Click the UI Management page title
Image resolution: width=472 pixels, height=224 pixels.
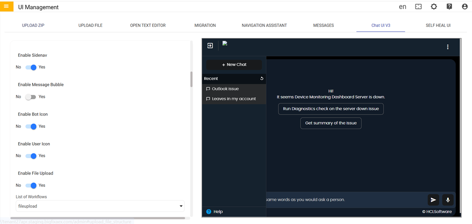(39, 7)
